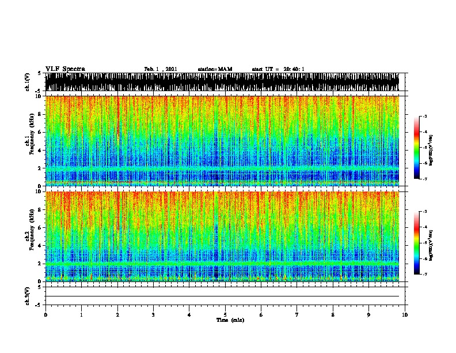Click the "-7" label on ch.1 color bar

[425, 179]
